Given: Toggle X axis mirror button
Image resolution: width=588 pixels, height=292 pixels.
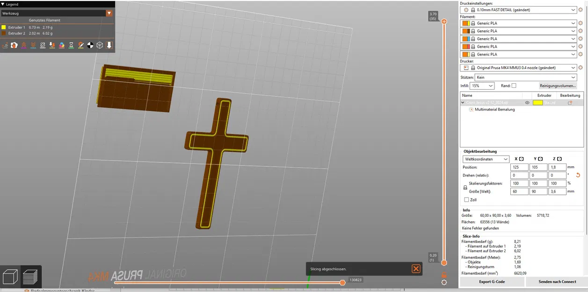Looking at the screenshot, I should pyautogui.click(x=521, y=159).
